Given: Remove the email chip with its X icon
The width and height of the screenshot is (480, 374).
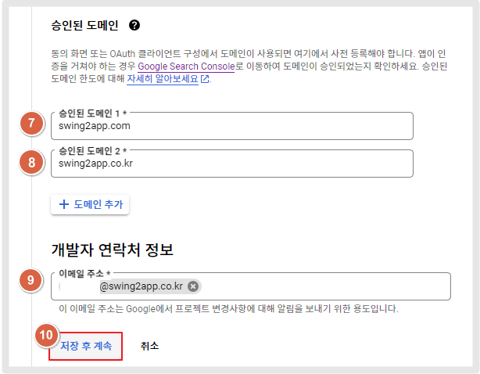Looking at the screenshot, I should click(193, 286).
